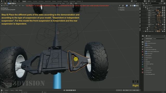Open the outliner filter dropdown
Viewport: 166px width, 93px height.
pos(162,3)
